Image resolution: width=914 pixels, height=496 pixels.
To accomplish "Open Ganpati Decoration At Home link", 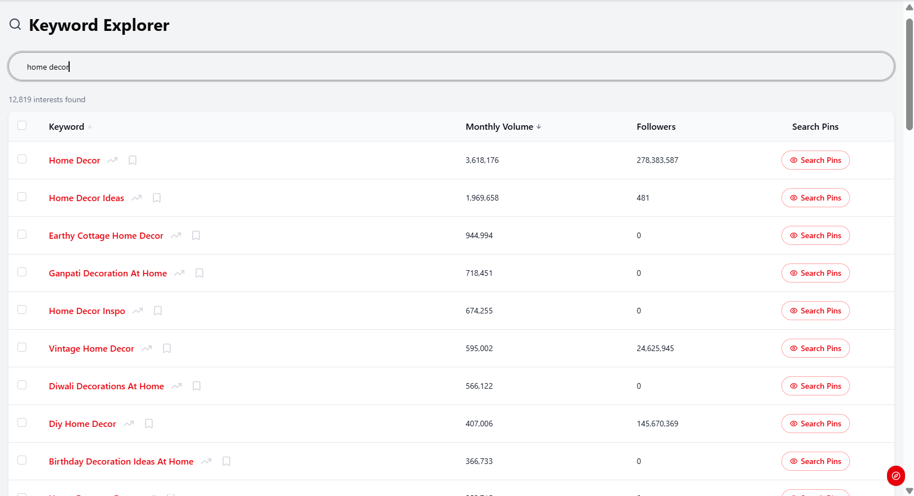I will (108, 274).
